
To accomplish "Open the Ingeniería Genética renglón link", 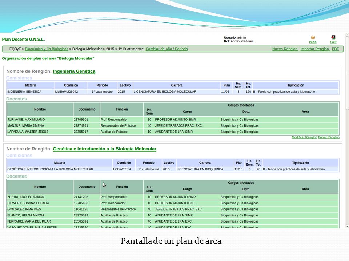I will pyautogui.click(x=74, y=71).
